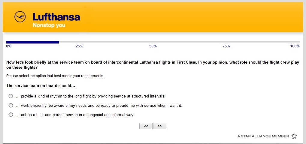Select the "rhythm to the long flight" radio button
The image size is (306, 144).
pos(11,96)
